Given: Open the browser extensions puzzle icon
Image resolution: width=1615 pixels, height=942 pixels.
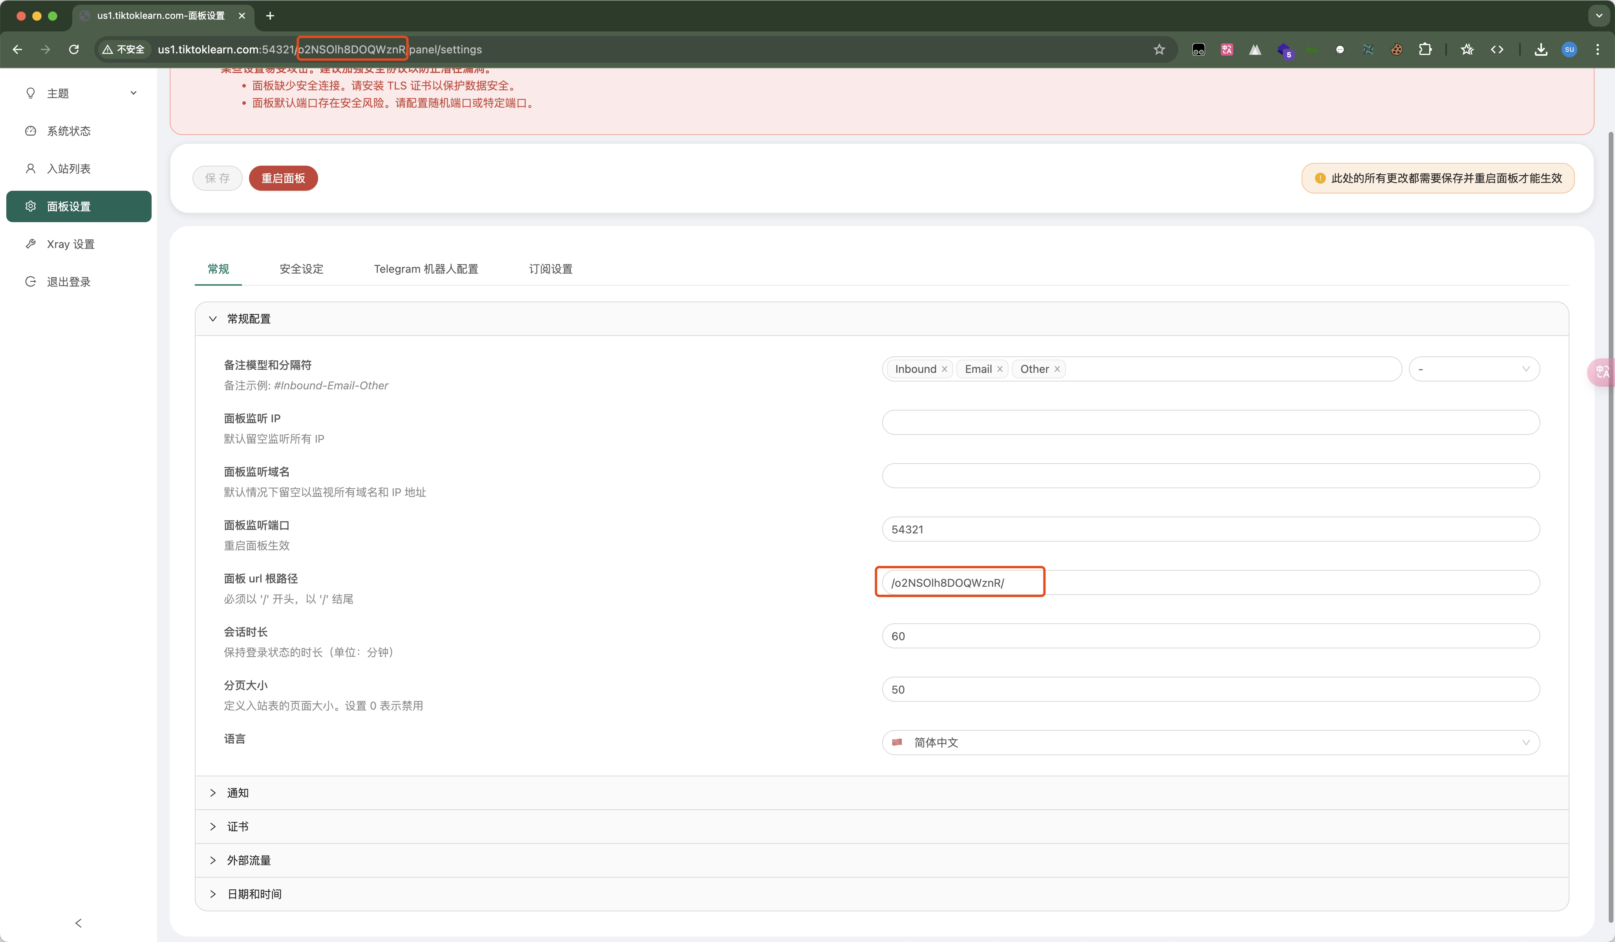Looking at the screenshot, I should tap(1425, 49).
